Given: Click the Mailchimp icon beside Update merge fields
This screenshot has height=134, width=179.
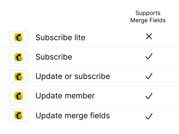Looking at the screenshot, I should pos(19,115).
